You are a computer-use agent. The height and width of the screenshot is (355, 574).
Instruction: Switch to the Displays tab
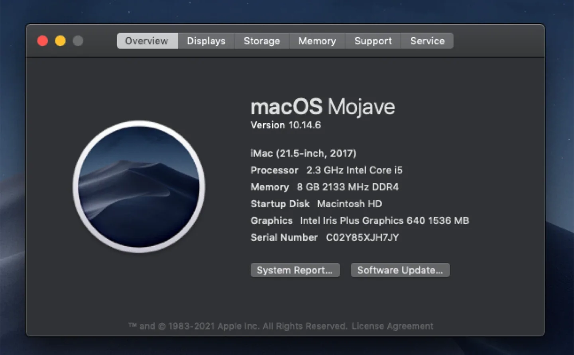click(206, 41)
